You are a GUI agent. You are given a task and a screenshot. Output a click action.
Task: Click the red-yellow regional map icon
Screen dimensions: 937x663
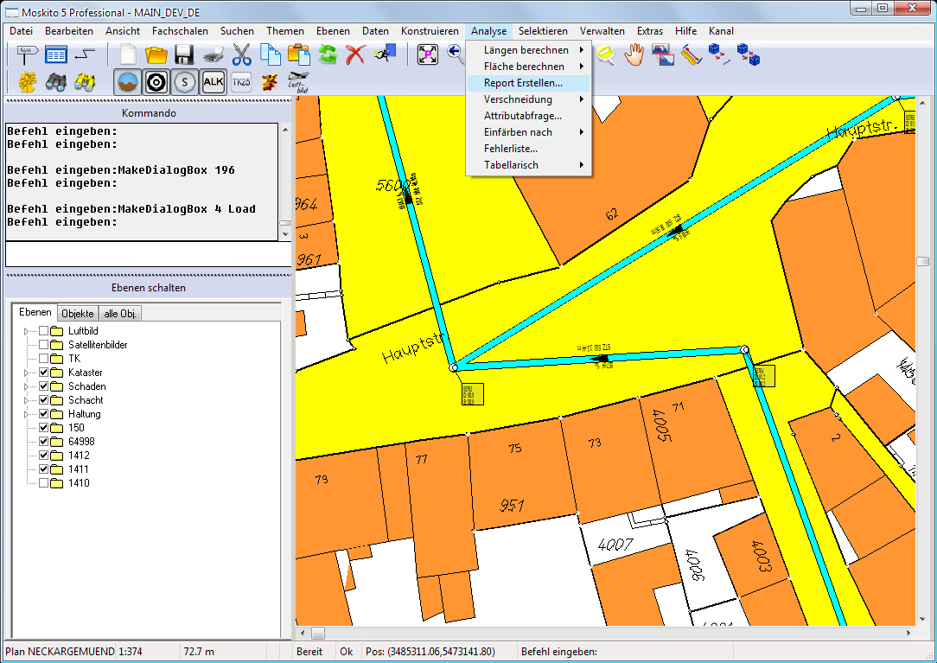point(270,82)
